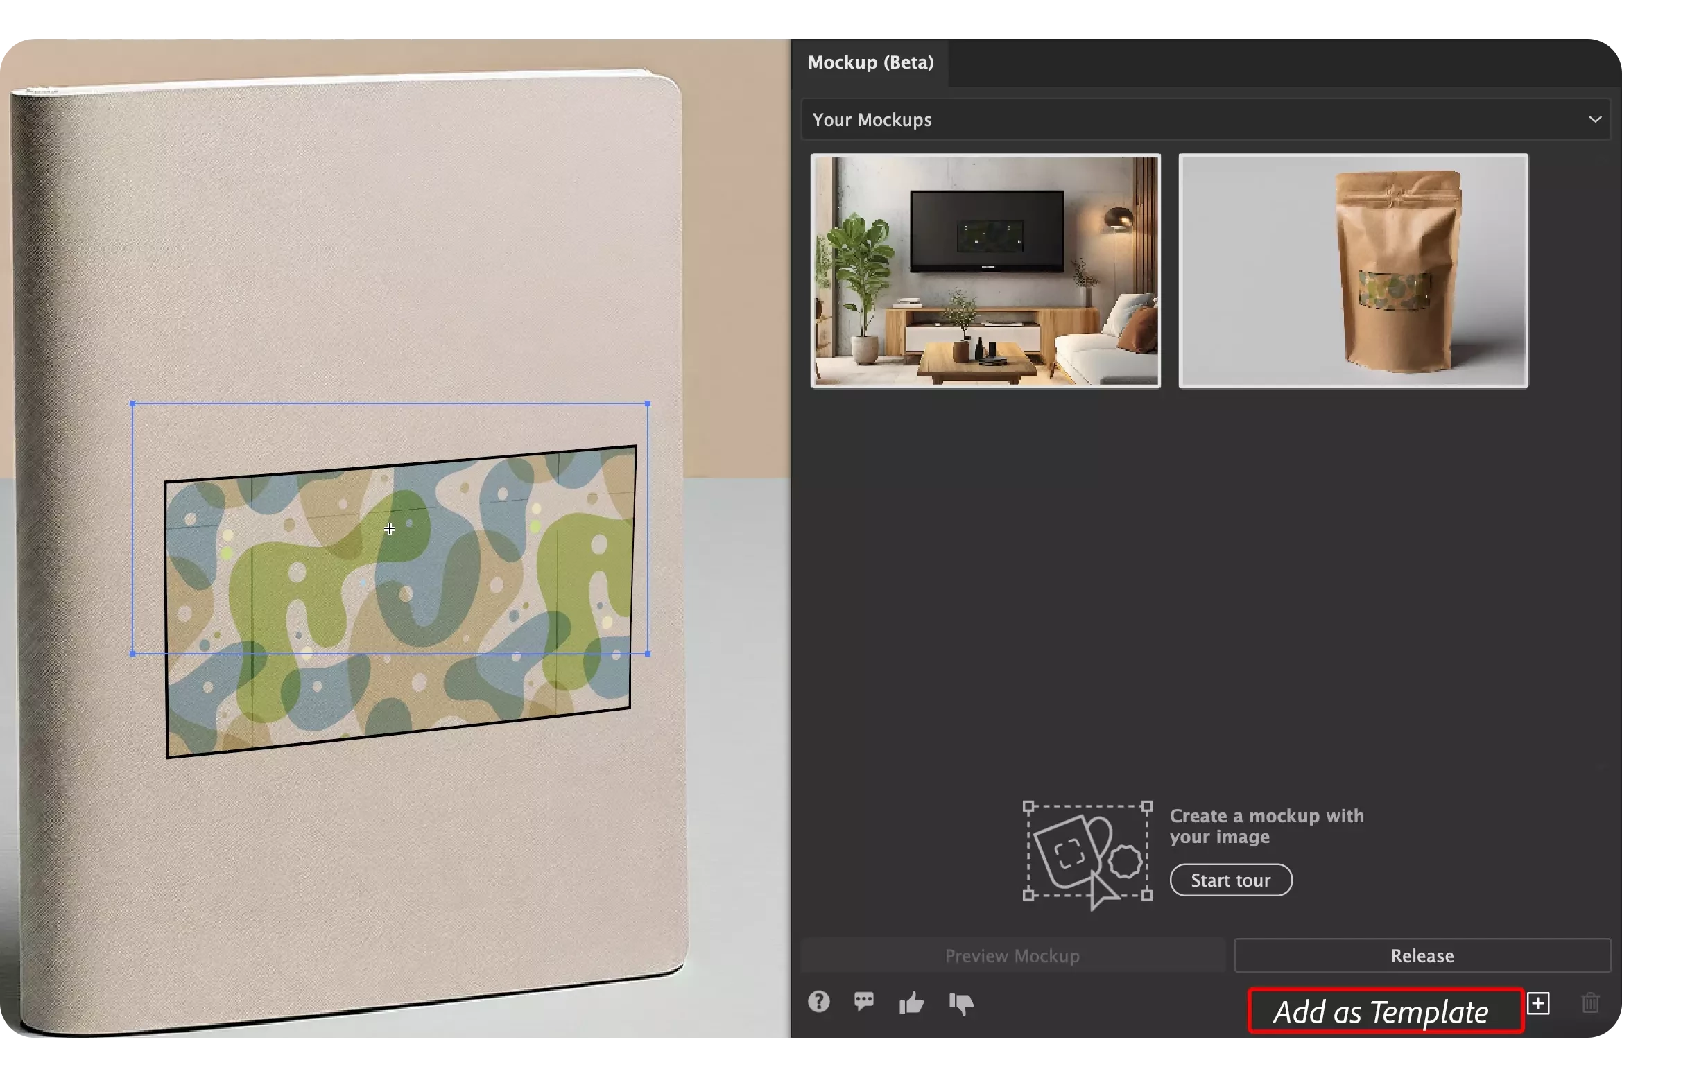1699x1069 pixels.
Task: Open the feedback speech bubble icon
Action: pos(863,1002)
